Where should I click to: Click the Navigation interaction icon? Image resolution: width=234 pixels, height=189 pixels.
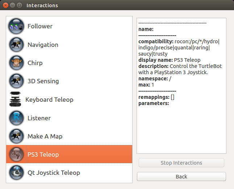point(16,45)
